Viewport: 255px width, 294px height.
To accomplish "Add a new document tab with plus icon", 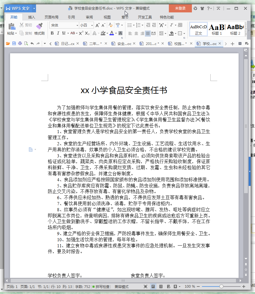I will point(233,44).
